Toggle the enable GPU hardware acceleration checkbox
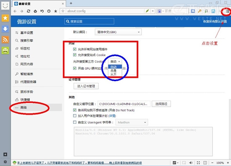 [x=75, y=68]
